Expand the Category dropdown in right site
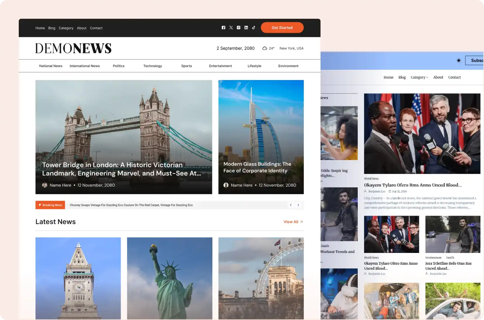The width and height of the screenshot is (484, 320). [x=419, y=77]
